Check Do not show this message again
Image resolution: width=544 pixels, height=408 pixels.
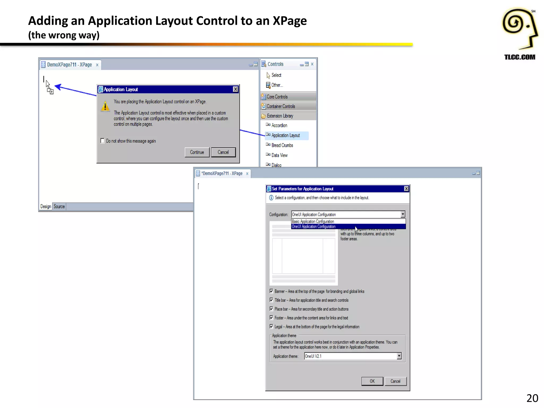click(102, 141)
